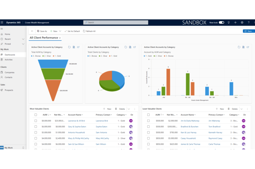This screenshot has height=169, width=255.
Task: Click owner avatar for Jim & Darla Mahoney
Action: point(244,121)
